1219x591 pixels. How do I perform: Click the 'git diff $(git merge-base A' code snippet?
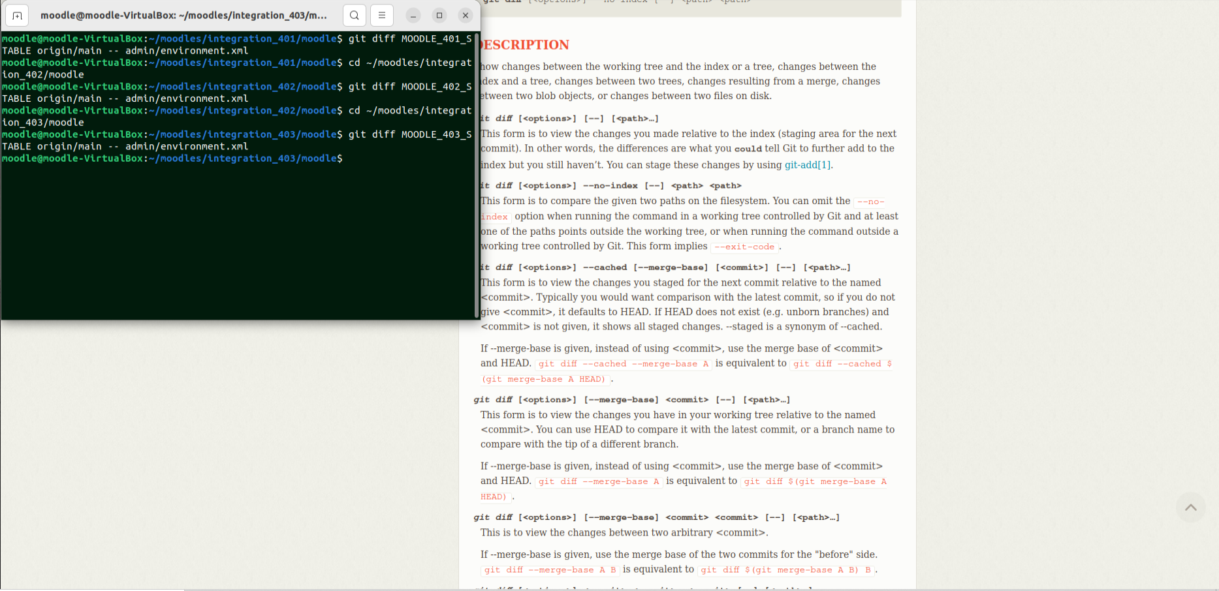(815, 481)
